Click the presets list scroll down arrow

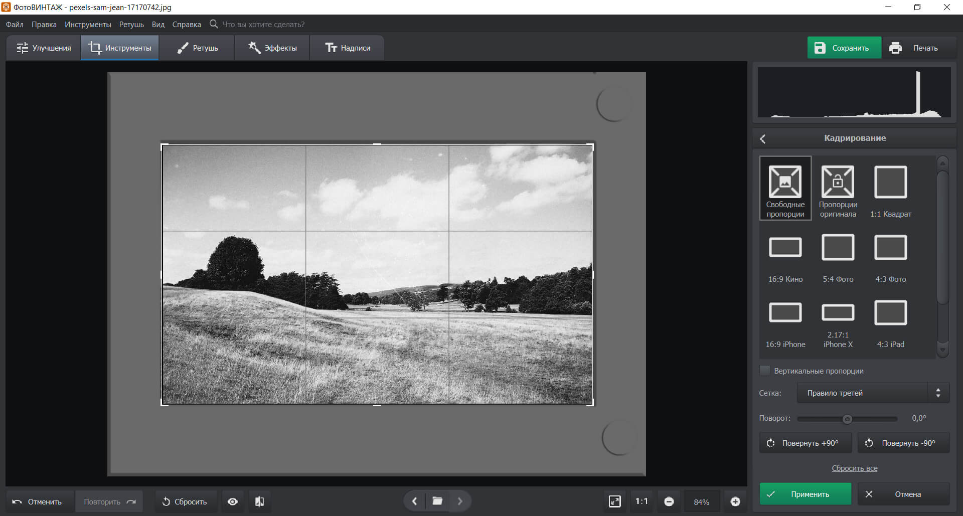pyautogui.click(x=943, y=350)
